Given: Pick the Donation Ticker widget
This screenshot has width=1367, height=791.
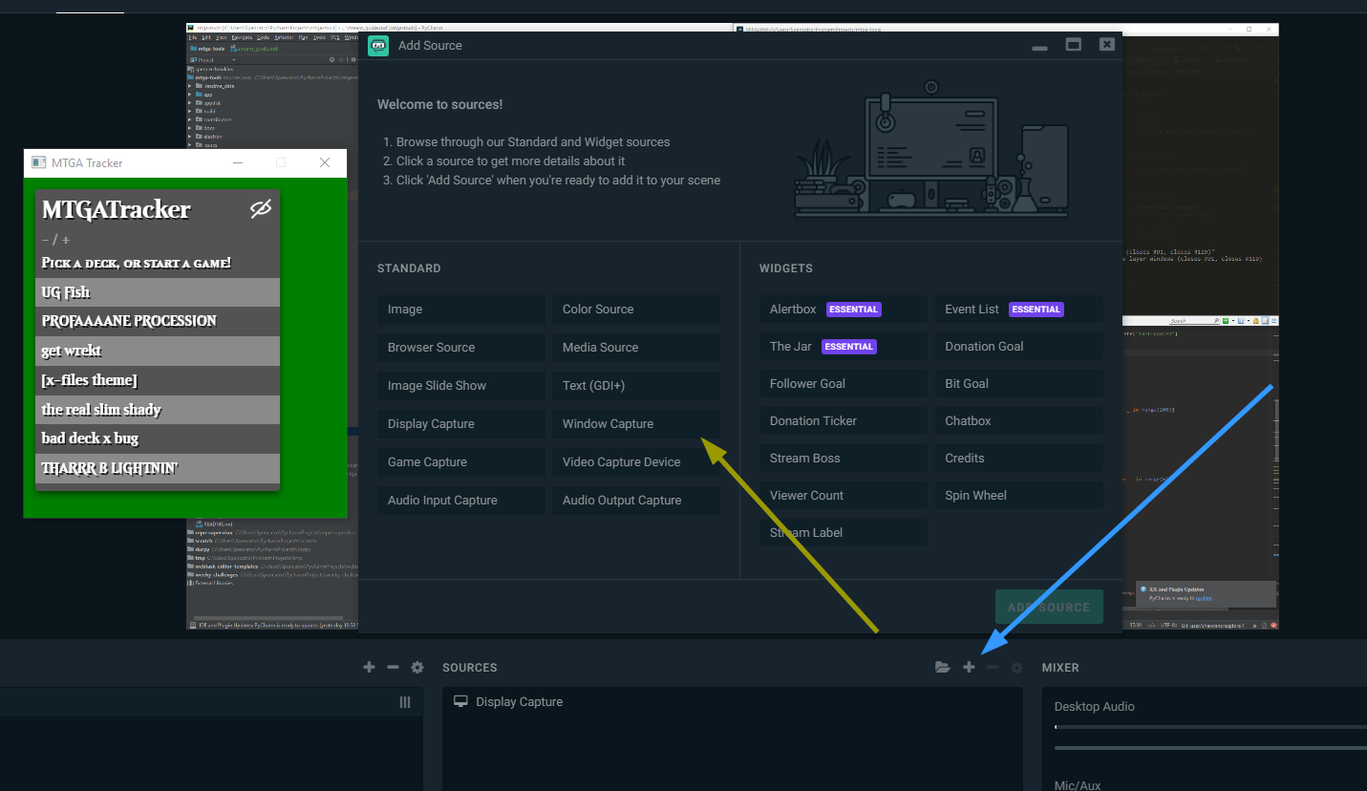Looking at the screenshot, I should pyautogui.click(x=844, y=421).
